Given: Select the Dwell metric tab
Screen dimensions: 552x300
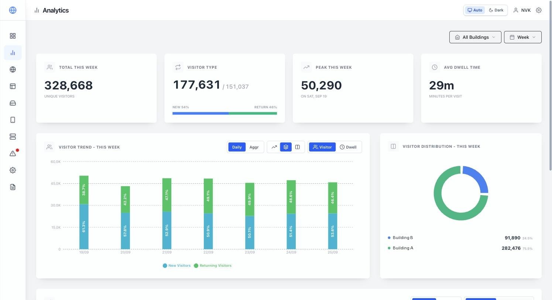Looking at the screenshot, I should [x=348, y=147].
